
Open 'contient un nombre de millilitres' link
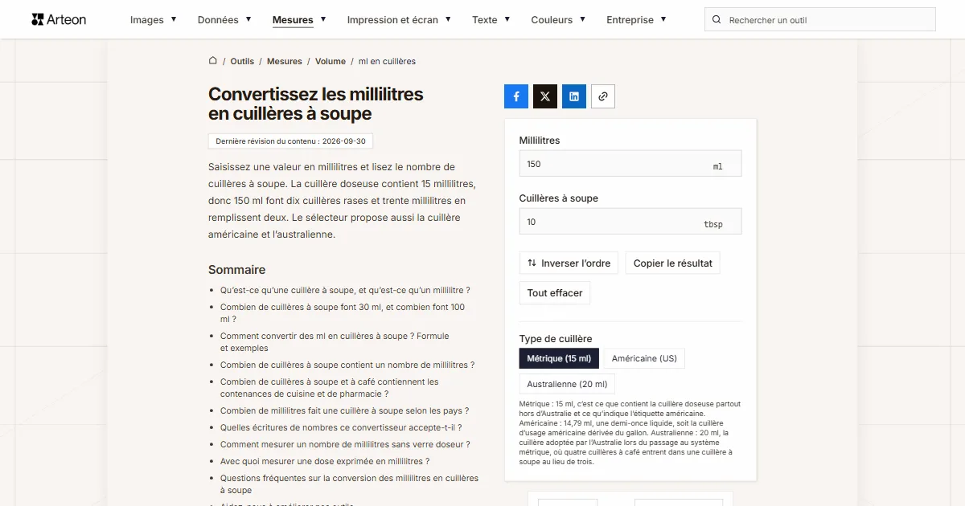tap(347, 365)
